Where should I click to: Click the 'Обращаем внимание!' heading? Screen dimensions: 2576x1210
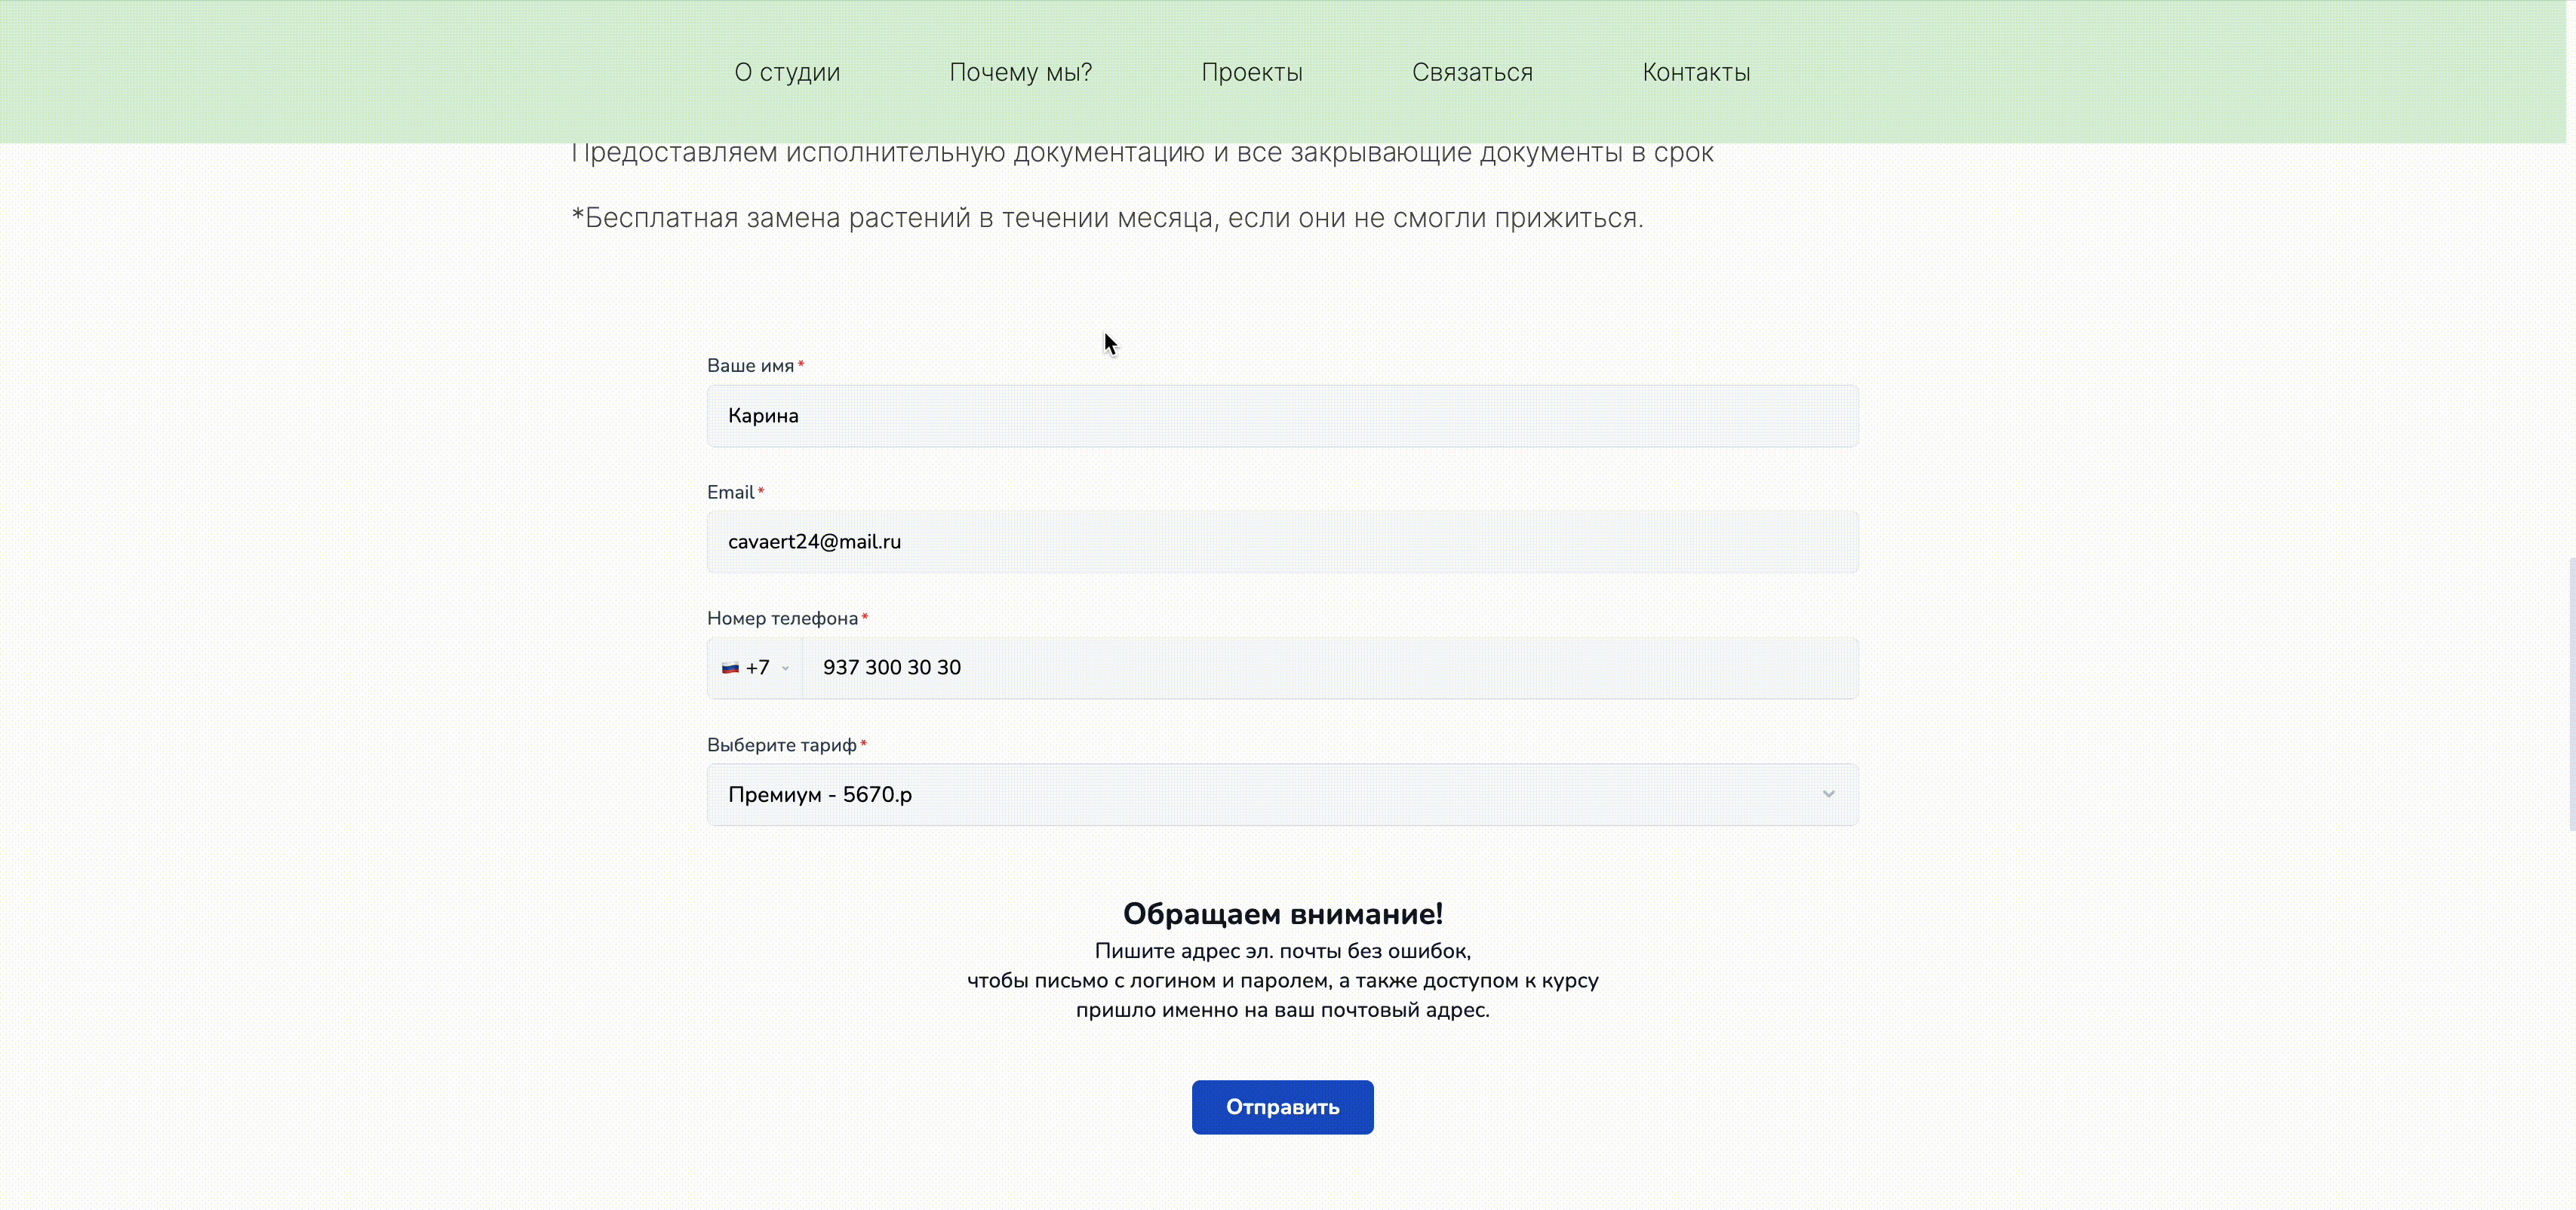pyautogui.click(x=1282, y=913)
